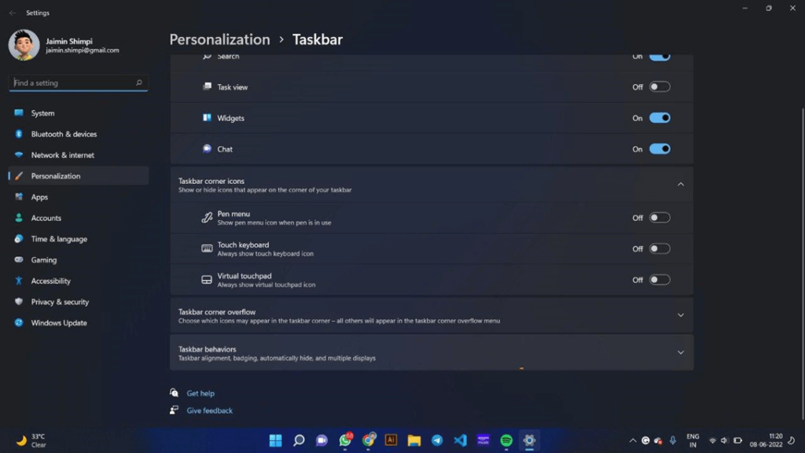This screenshot has width=805, height=453.
Task: Open Wi-Fi network quick settings
Action: (x=712, y=440)
